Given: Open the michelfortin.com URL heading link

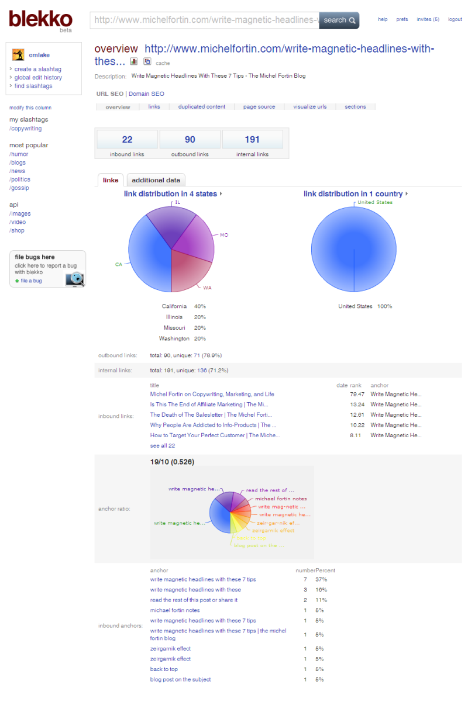Looking at the screenshot, I should click(264, 55).
